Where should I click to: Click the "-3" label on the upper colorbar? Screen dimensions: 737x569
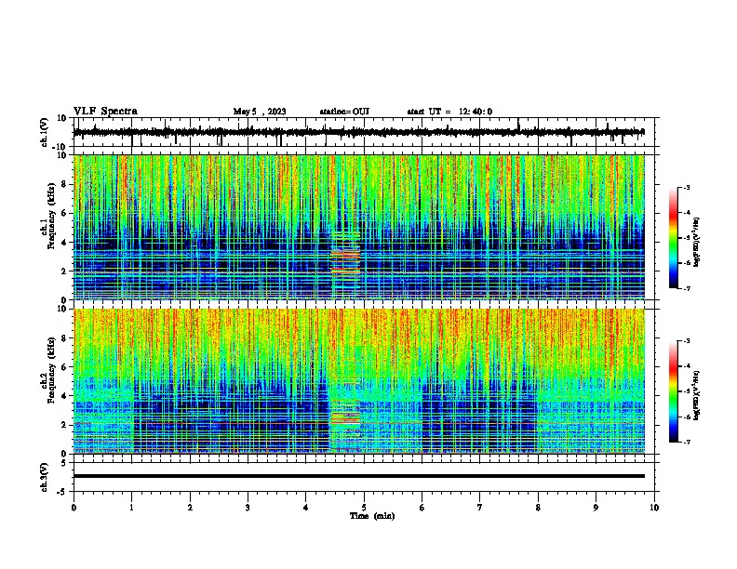687,187
